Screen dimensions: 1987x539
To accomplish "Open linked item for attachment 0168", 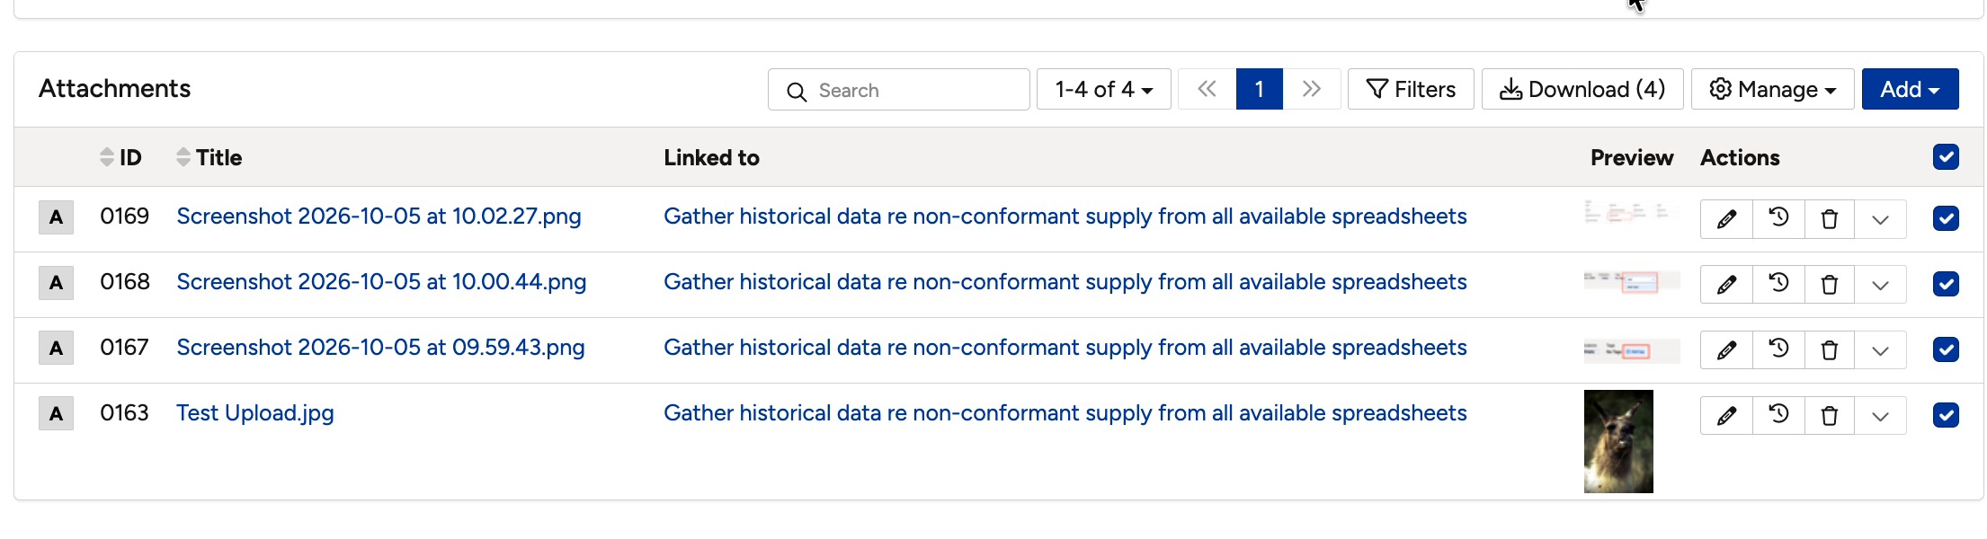I will tap(1065, 282).
